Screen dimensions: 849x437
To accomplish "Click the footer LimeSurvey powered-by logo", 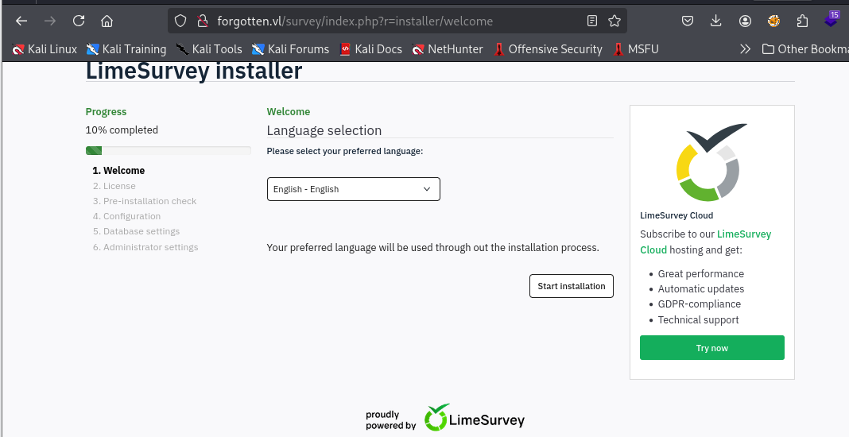I will click(x=475, y=418).
